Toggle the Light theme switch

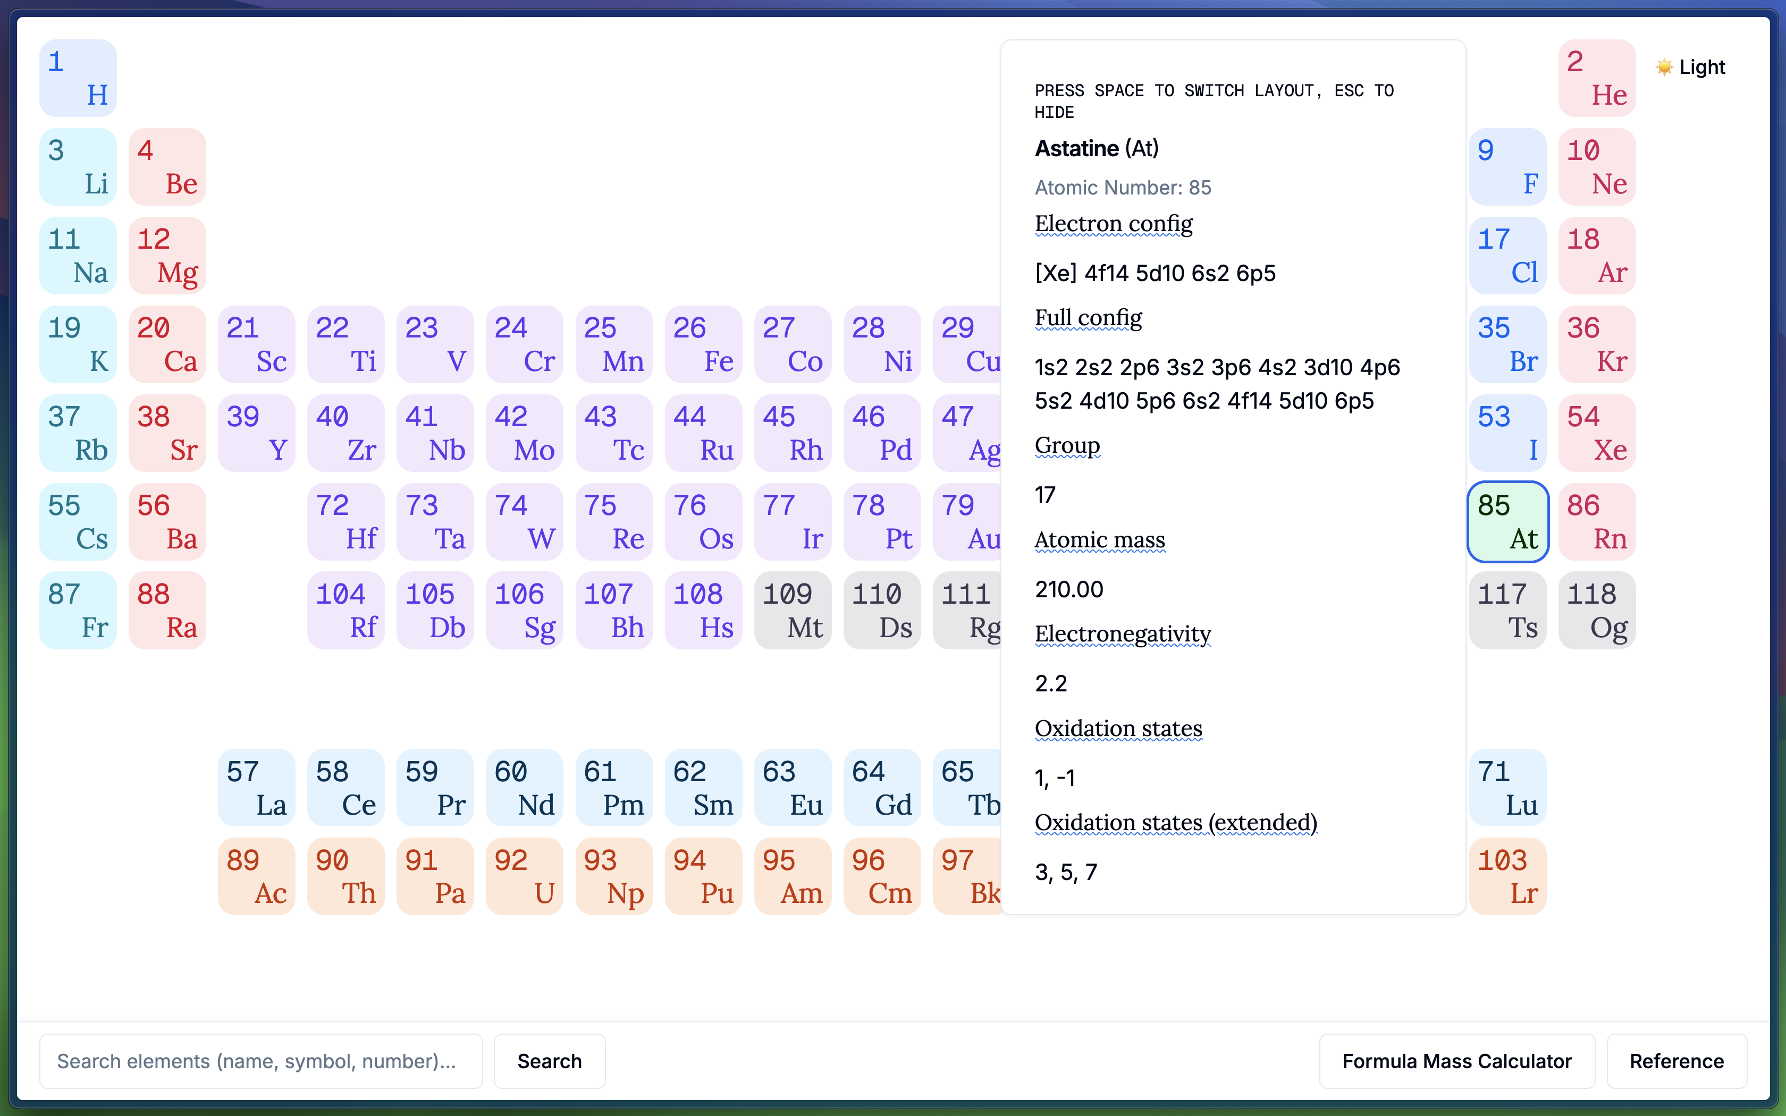1690,67
